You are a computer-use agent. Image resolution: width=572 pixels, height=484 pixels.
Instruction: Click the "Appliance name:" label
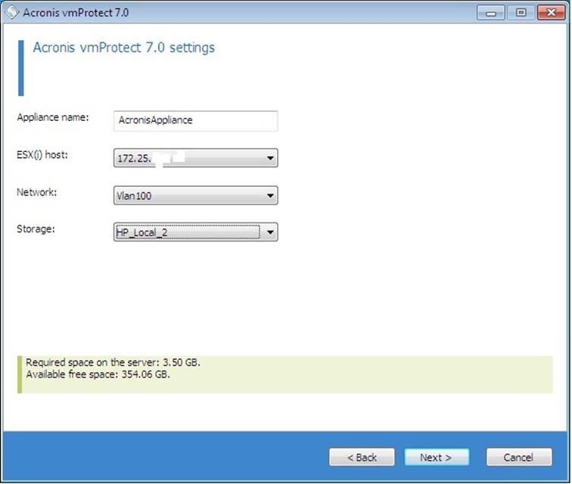point(53,117)
